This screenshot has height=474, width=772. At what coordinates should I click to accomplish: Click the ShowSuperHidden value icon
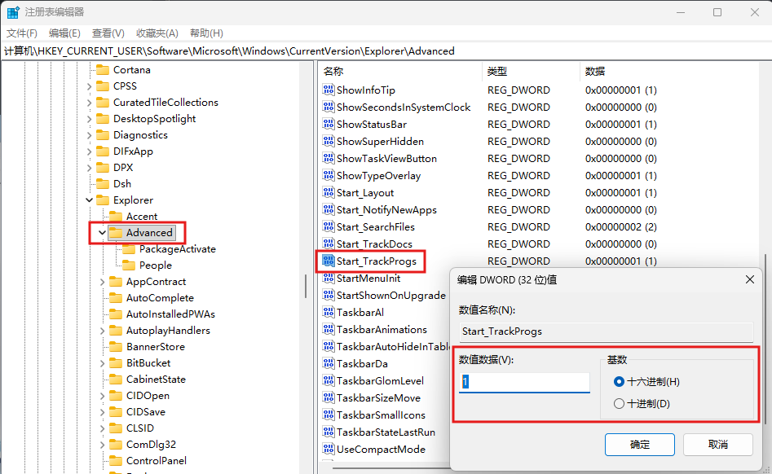pyautogui.click(x=329, y=141)
